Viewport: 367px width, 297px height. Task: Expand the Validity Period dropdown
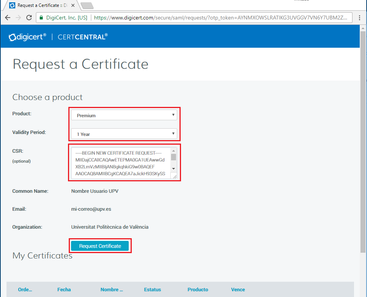[x=124, y=134]
